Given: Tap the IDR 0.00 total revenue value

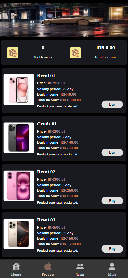Looking at the screenshot, I should [106, 48].
